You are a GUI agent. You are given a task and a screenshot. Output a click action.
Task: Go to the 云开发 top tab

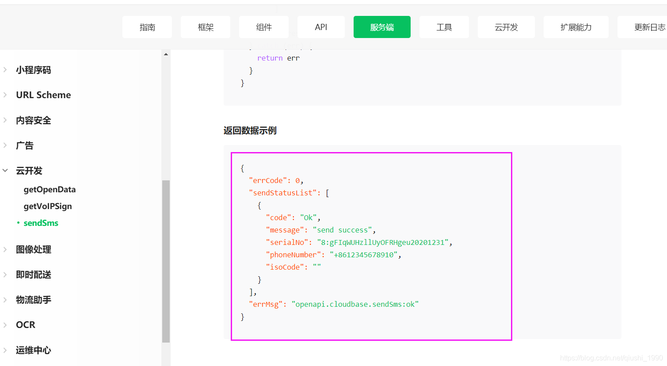(506, 27)
